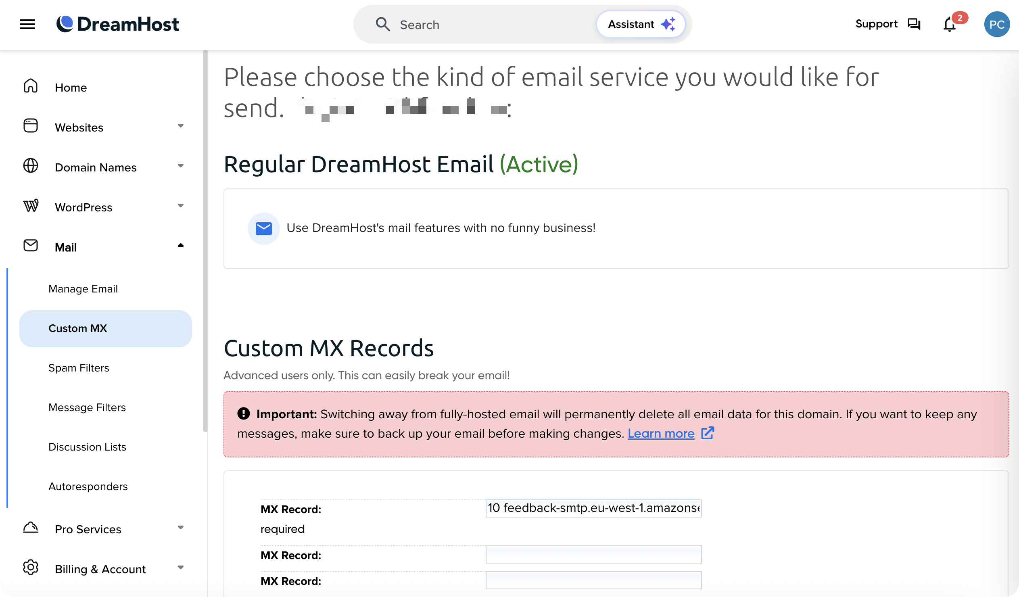
Task: Expand the Websites section
Action: (181, 126)
